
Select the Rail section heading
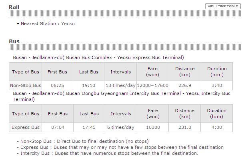14,7
